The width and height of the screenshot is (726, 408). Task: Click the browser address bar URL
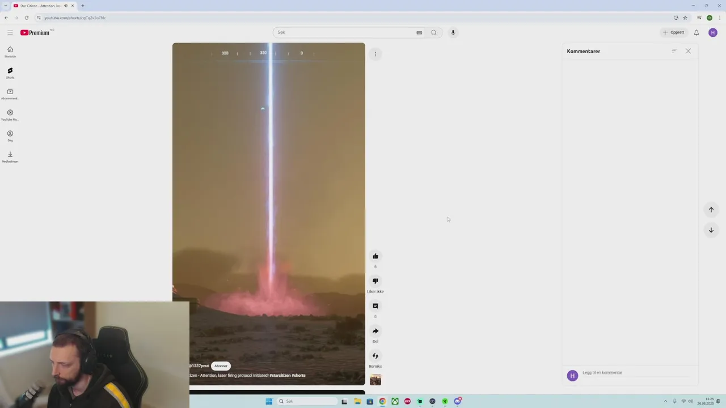coord(75,18)
